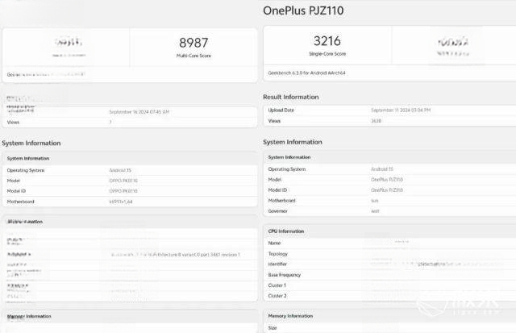Screen dimensions: 516x333
Task: Click the 'Size' row label under Memory Information
Action: pos(273,328)
